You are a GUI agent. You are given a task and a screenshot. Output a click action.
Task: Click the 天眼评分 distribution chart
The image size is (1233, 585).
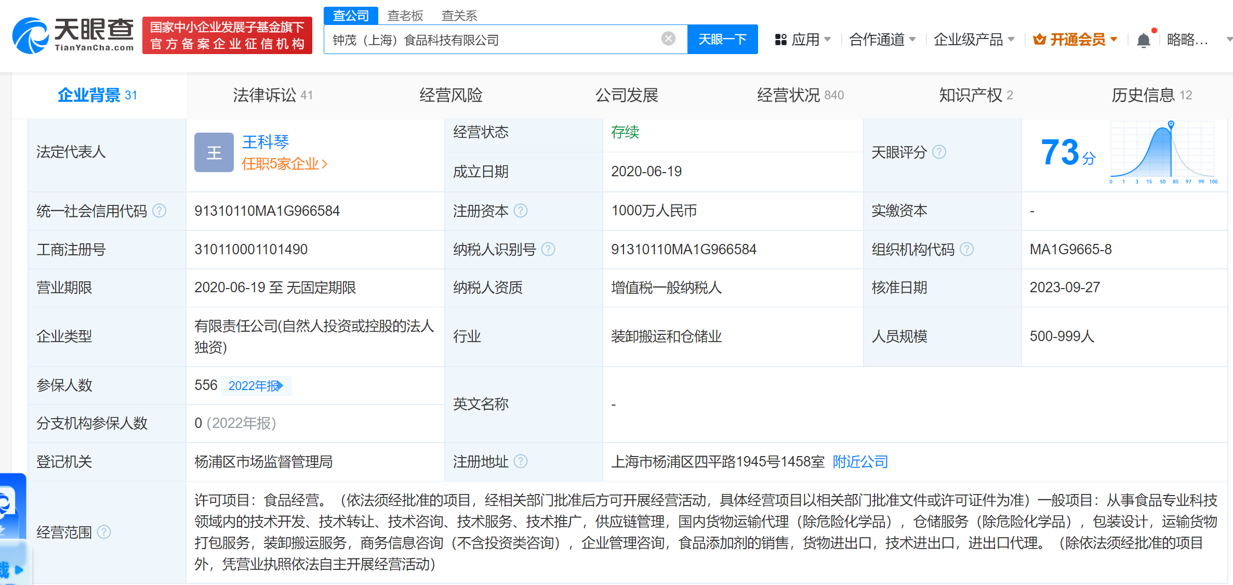click(x=1163, y=152)
